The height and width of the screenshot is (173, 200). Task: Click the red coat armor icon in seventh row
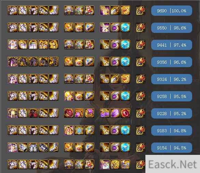[33, 113]
